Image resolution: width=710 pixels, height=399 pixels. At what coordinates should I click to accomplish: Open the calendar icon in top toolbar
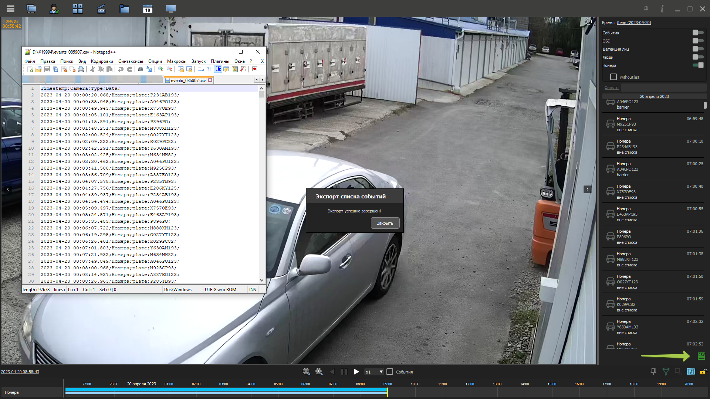(148, 9)
